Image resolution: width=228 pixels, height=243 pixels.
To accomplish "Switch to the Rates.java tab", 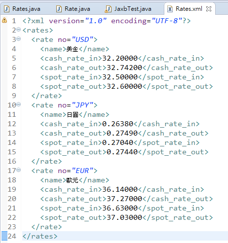I will pos(22,9).
